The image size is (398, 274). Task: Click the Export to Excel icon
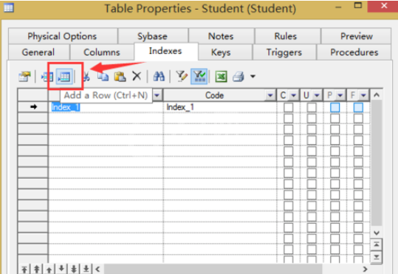[221, 76]
